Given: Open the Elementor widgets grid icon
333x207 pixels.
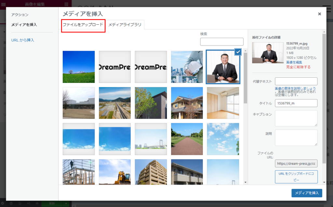Looking at the screenshot, I should click(66, 4).
